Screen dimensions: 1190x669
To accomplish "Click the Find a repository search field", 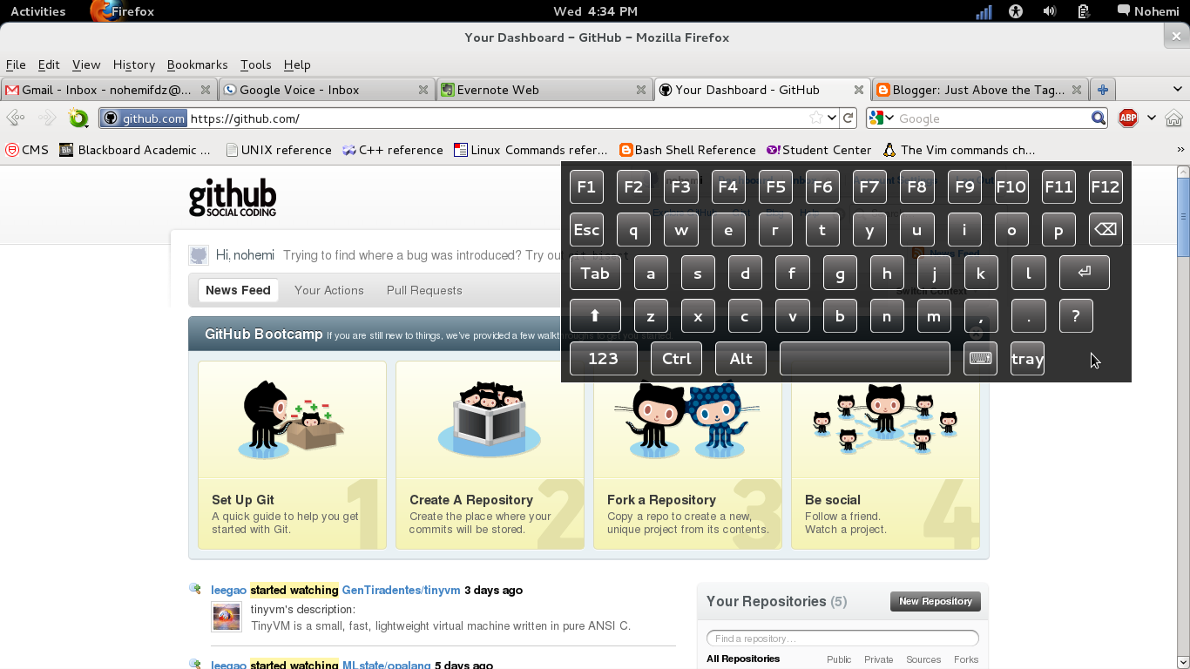I will (842, 639).
